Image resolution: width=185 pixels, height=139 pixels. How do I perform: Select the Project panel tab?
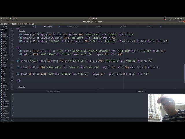(x=5, y=26)
